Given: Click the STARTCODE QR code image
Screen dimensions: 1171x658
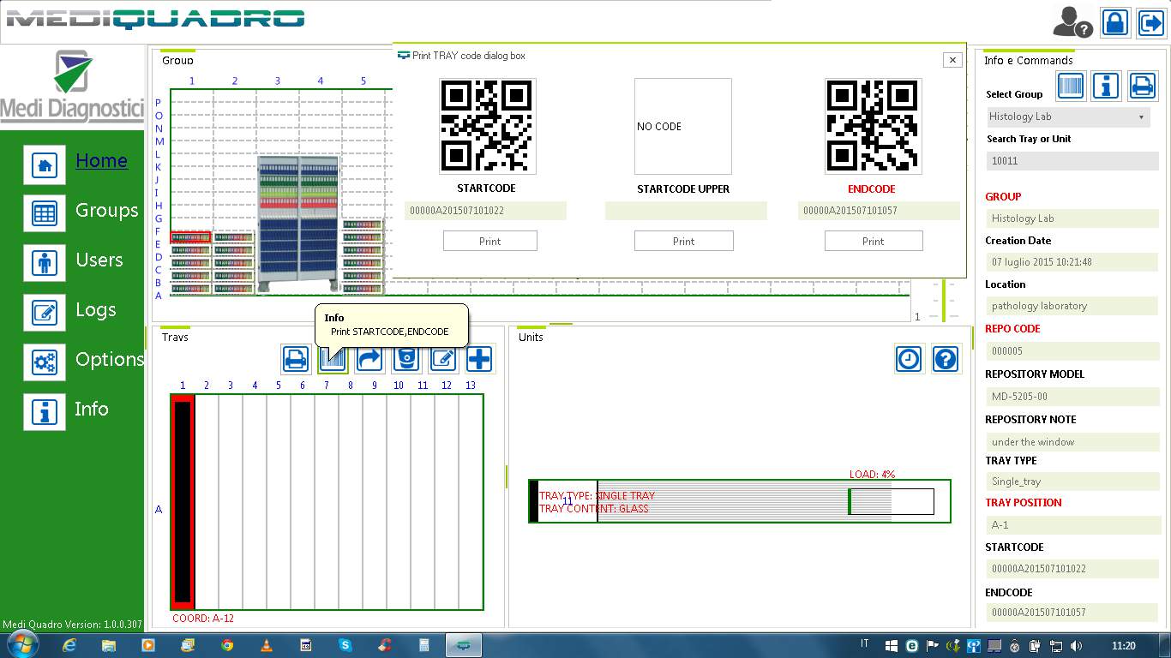Looking at the screenshot, I should point(488,127).
